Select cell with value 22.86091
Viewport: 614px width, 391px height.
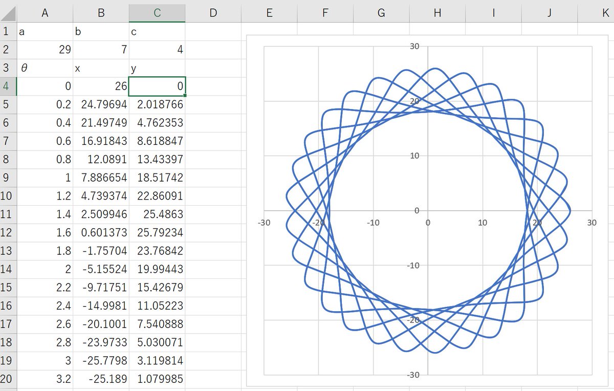157,196
